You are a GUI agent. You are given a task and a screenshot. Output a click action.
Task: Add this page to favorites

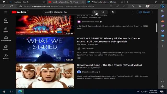pos(124,6)
